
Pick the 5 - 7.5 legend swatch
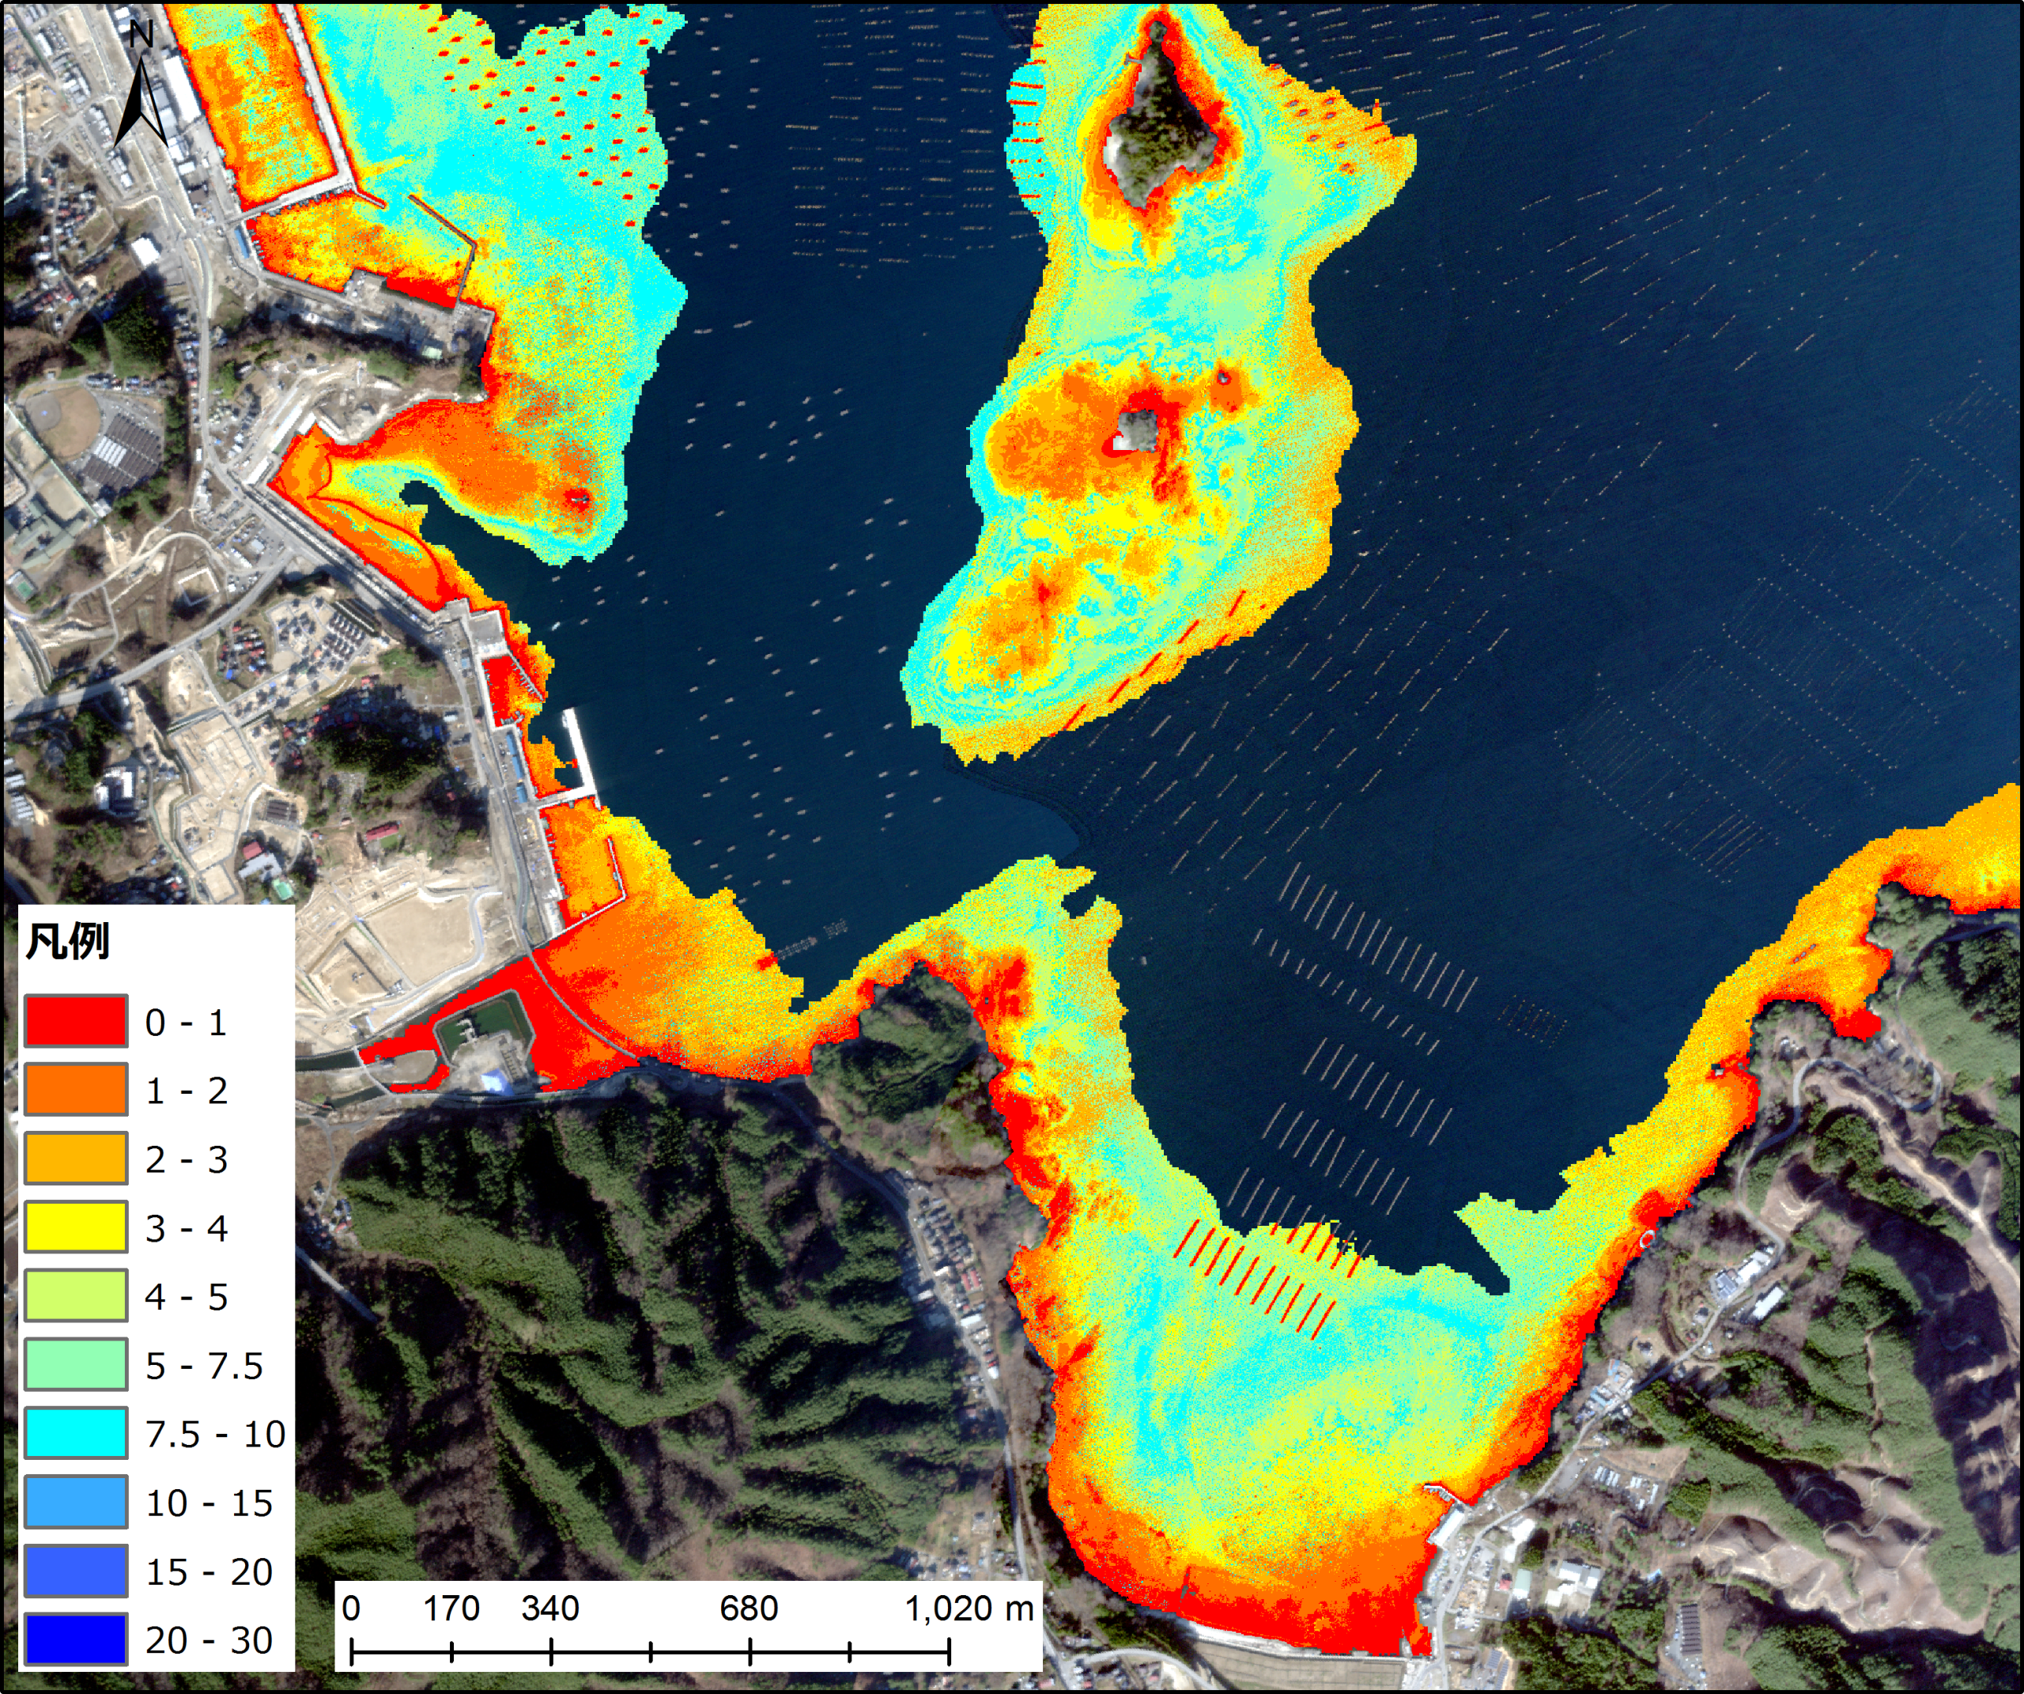(76, 1364)
